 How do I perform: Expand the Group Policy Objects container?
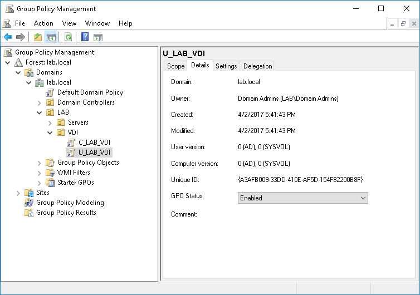click(x=40, y=163)
